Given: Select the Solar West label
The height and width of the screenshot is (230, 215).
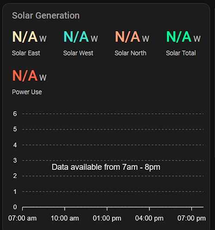Looking at the screenshot, I should 78,53.
